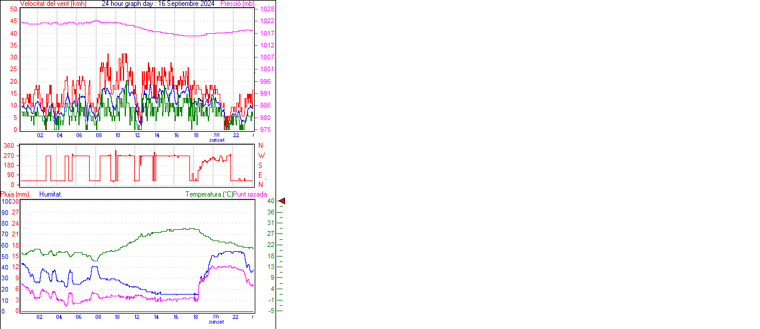
Task: Click the red triangle marker beside temperature scale
Action: [x=282, y=201]
